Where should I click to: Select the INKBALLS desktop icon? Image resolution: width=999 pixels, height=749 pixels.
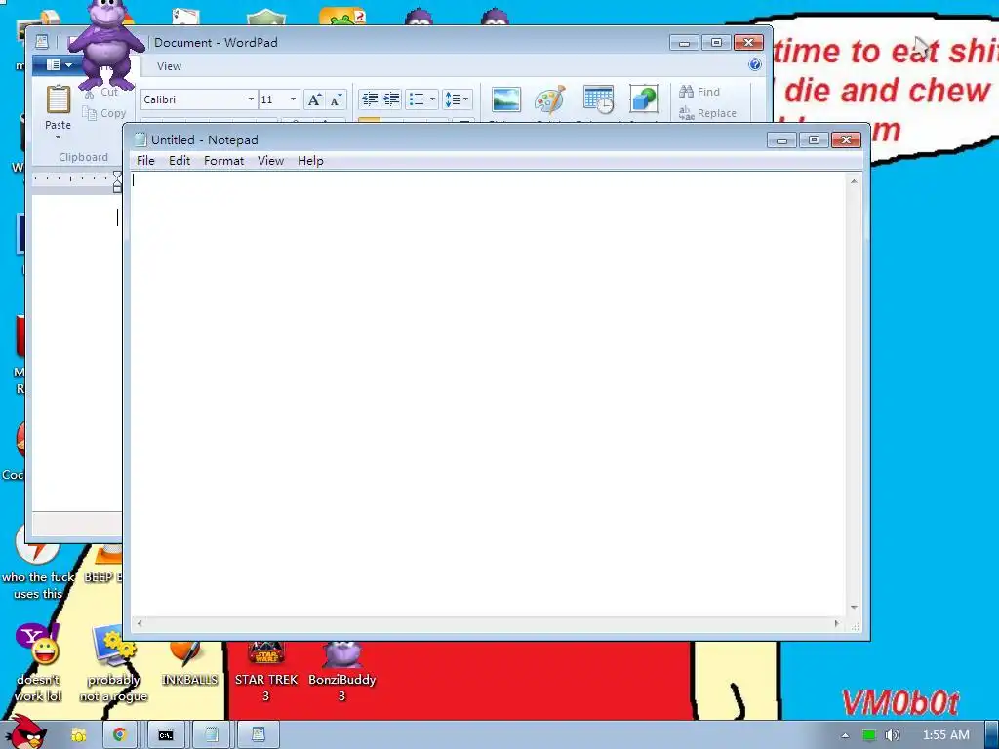[189, 665]
